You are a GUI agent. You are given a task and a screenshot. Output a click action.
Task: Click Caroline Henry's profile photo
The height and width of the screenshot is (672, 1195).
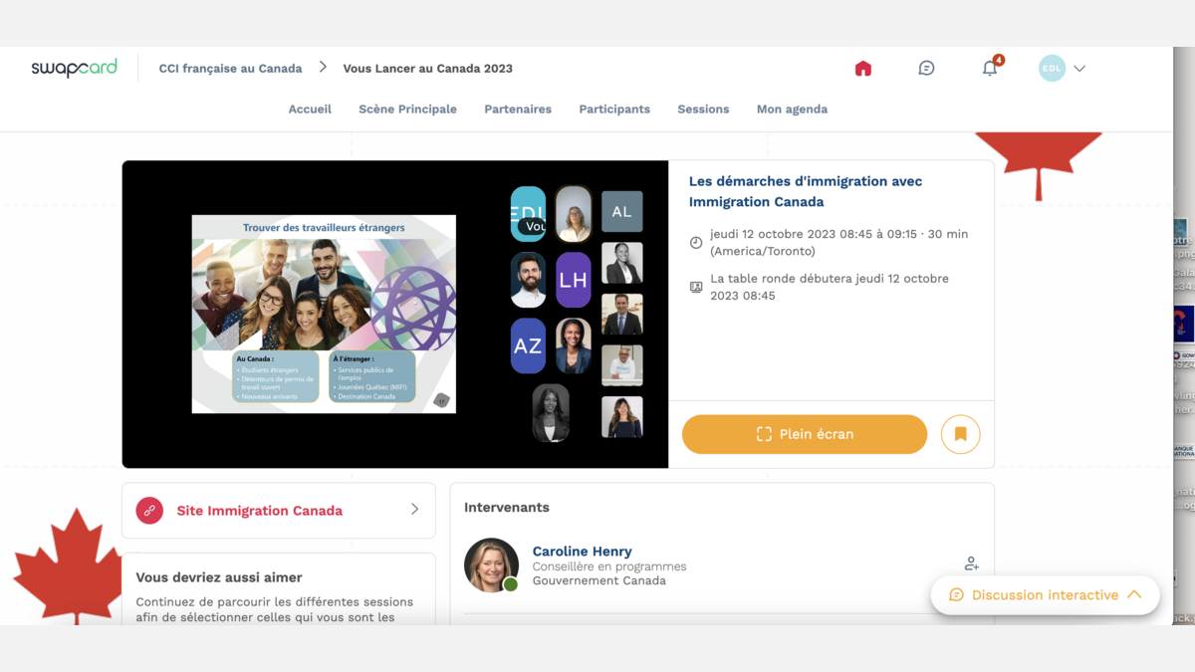[x=491, y=564]
